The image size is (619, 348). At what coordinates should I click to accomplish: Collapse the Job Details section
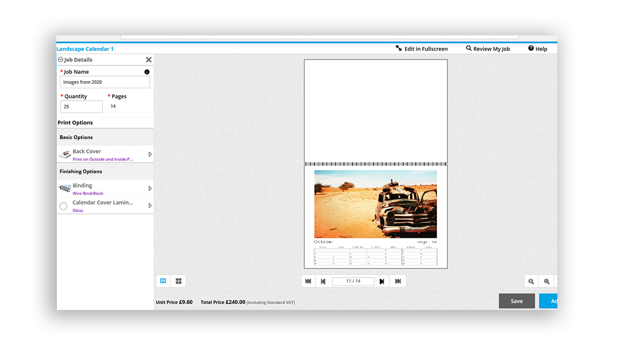(x=60, y=59)
